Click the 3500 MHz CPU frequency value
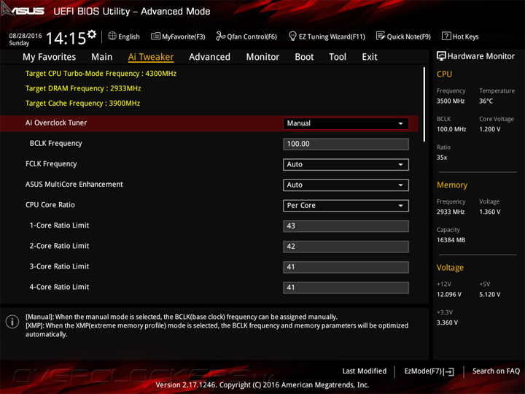The height and width of the screenshot is (394, 525). pyautogui.click(x=451, y=101)
